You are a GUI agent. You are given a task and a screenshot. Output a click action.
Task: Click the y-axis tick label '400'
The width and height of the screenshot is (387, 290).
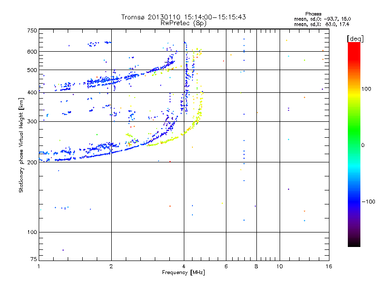coord(32,92)
